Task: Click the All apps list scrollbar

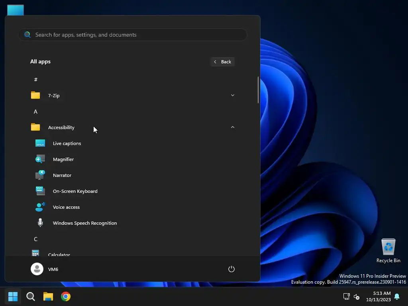Action: (258, 90)
